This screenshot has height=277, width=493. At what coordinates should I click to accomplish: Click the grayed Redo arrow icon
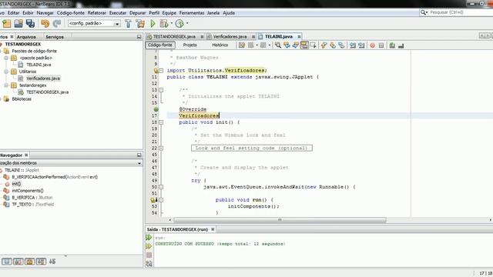click(57, 24)
